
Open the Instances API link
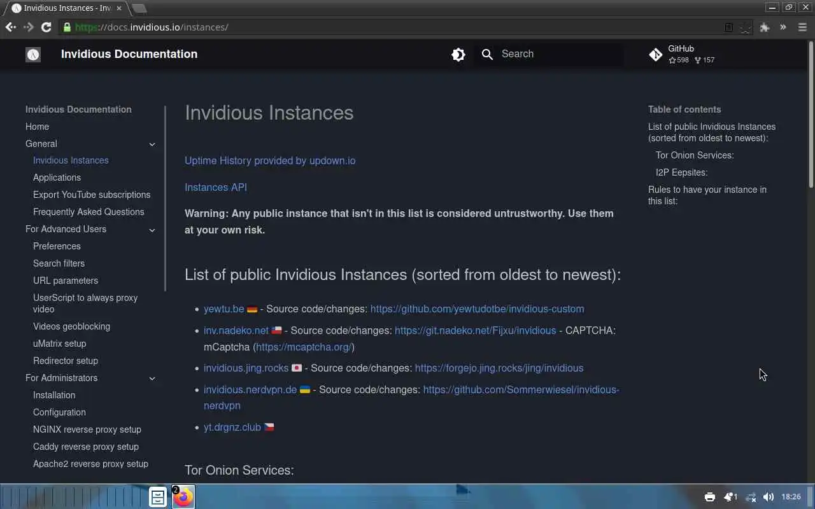(216, 187)
